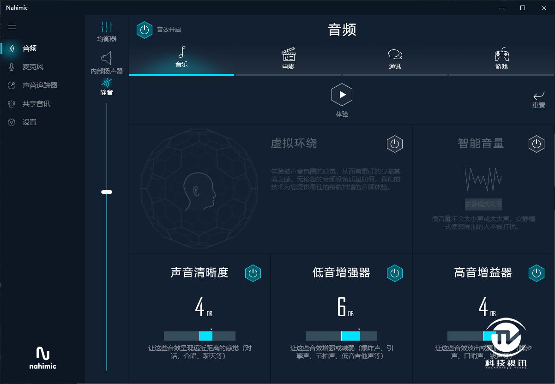Enable the 虚拟环绕 virtual surround effect

pyautogui.click(x=395, y=144)
